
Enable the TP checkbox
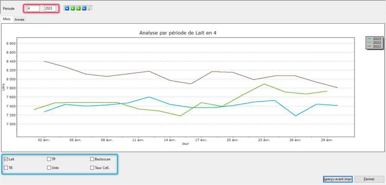click(49, 159)
